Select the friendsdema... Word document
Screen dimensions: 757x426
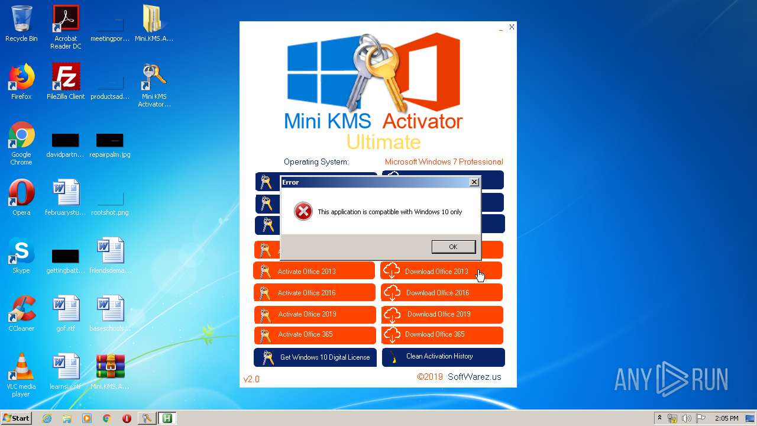click(110, 256)
